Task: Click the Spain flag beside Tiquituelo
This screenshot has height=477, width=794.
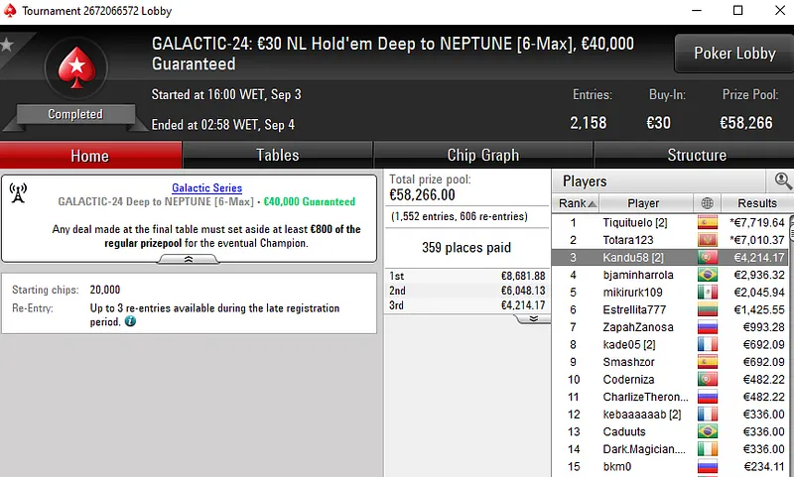Action: coord(708,222)
